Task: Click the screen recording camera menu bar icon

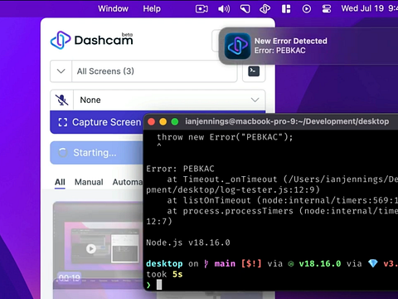Action: (201, 9)
